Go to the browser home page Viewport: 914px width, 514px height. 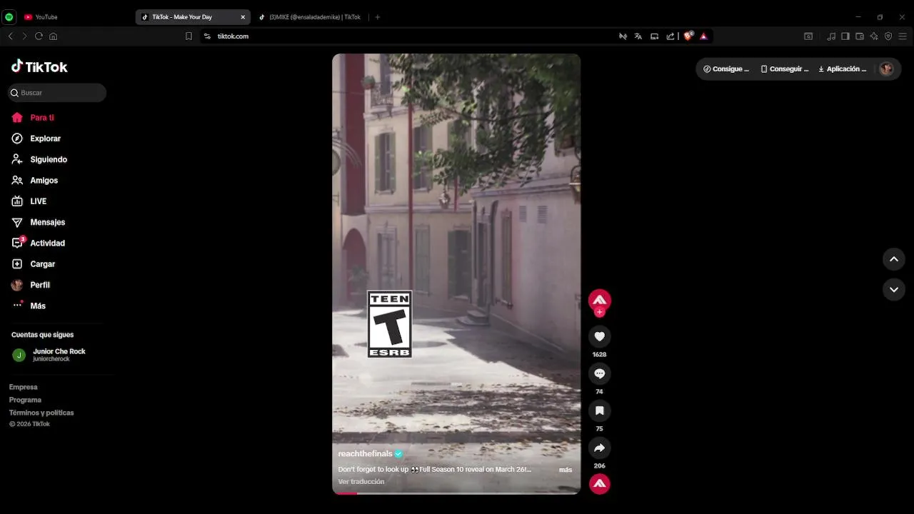click(53, 36)
